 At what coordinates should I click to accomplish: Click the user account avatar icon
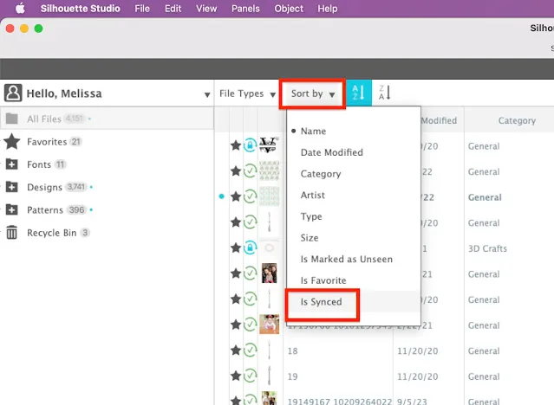tap(13, 93)
